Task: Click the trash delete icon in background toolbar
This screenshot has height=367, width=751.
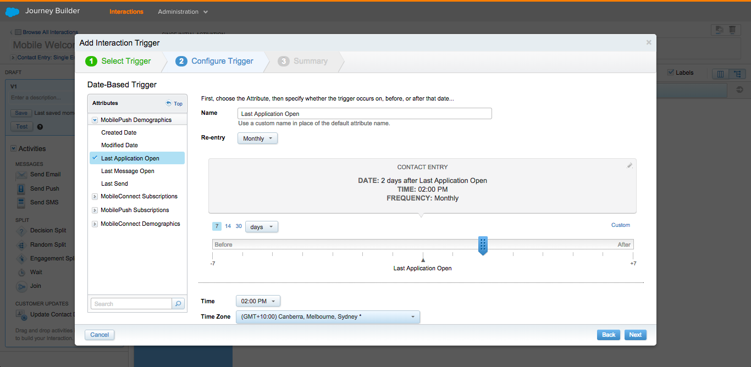Action: 732,30
